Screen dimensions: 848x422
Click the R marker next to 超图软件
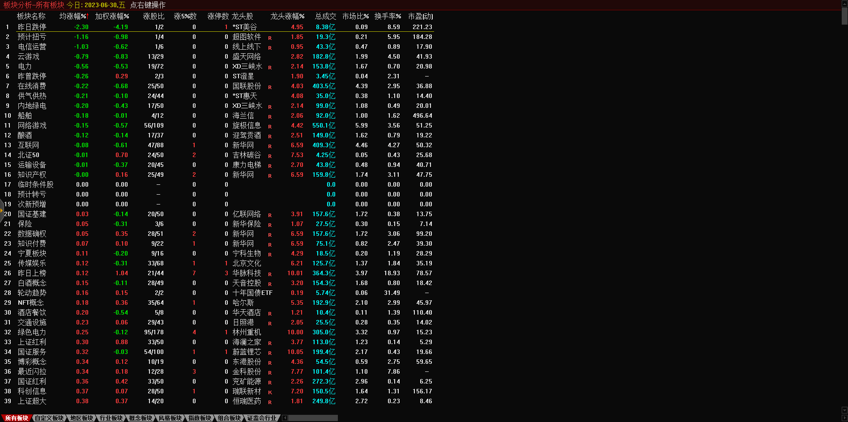[x=270, y=38]
